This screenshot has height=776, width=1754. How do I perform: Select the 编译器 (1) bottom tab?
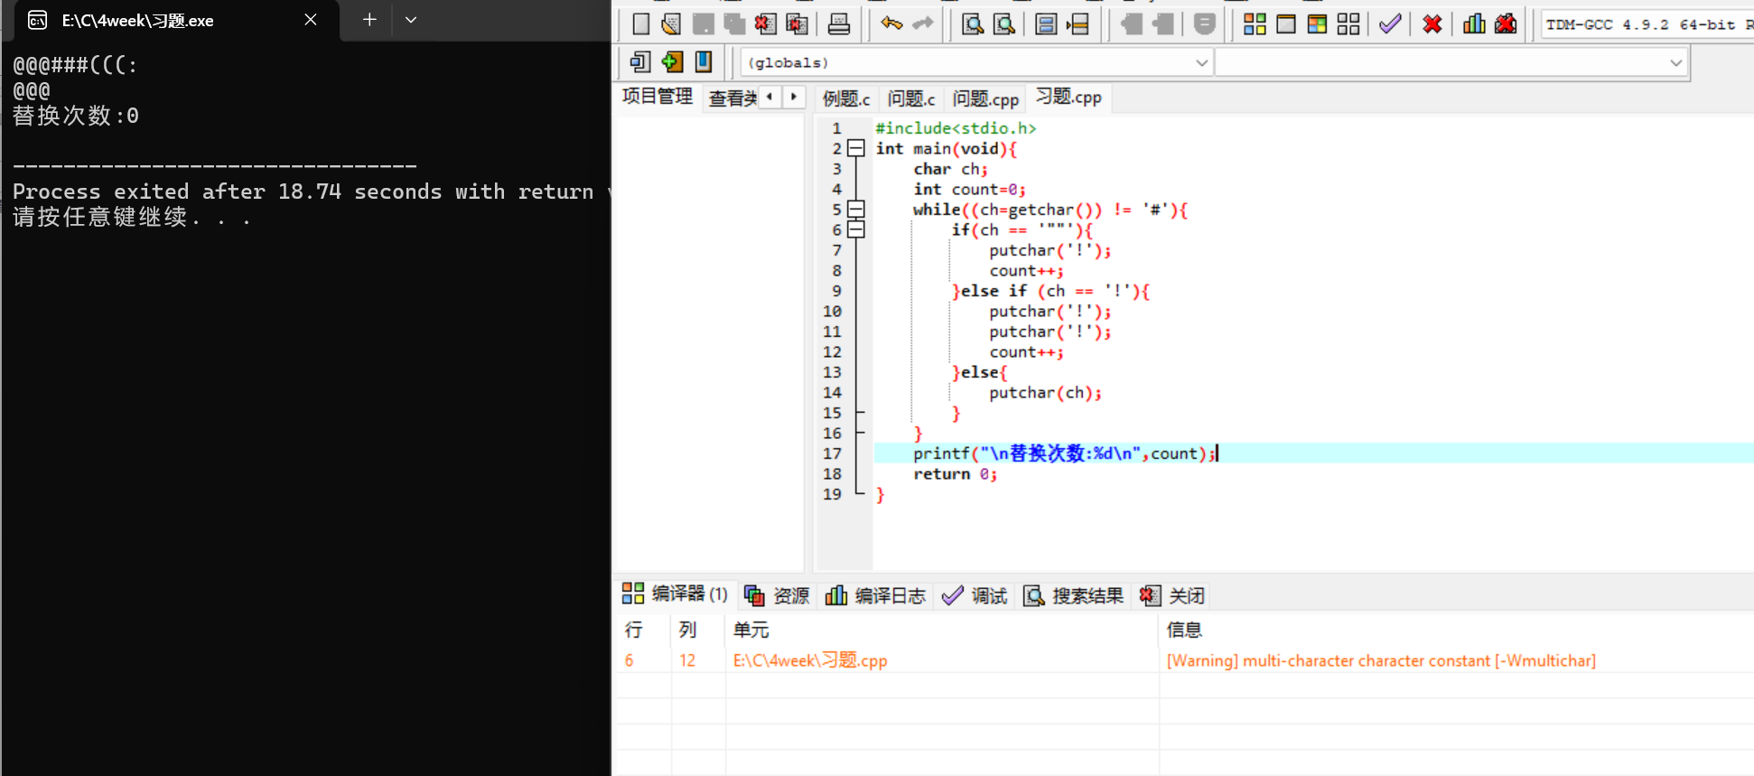click(x=676, y=594)
